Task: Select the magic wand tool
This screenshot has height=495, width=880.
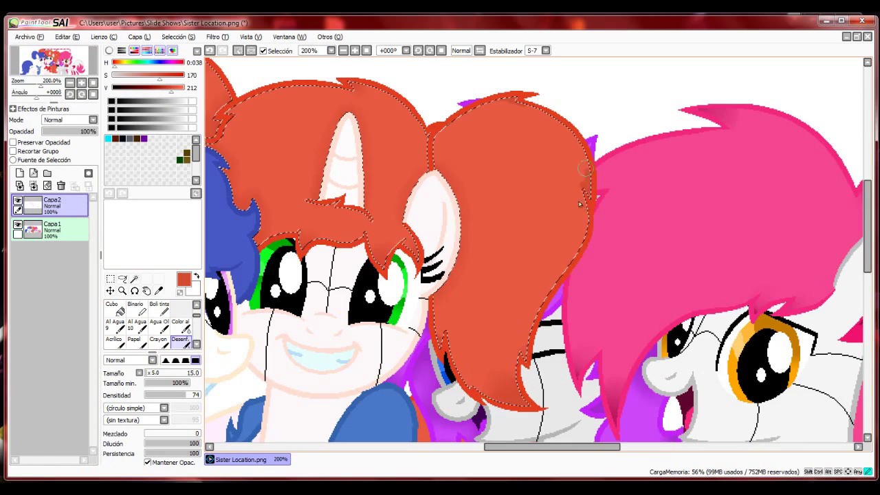Action: [135, 279]
